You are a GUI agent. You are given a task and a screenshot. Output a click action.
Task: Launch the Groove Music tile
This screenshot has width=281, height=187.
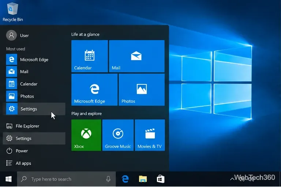[118, 135]
